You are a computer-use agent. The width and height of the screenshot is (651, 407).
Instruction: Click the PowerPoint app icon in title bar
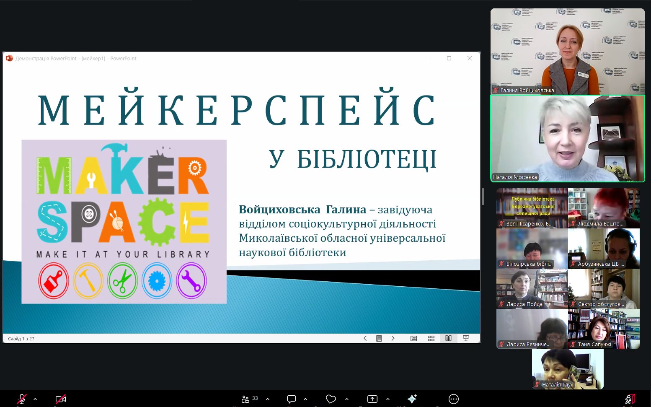point(9,58)
